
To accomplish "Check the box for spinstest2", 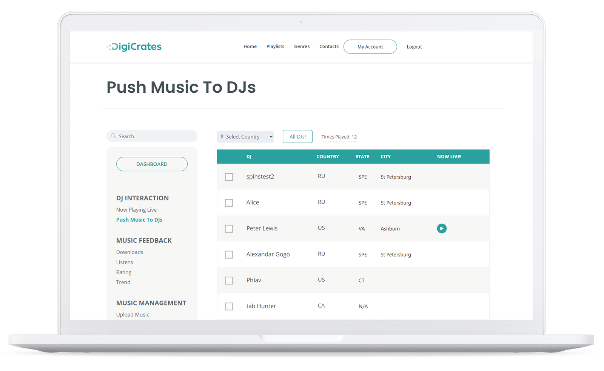I will (x=229, y=177).
